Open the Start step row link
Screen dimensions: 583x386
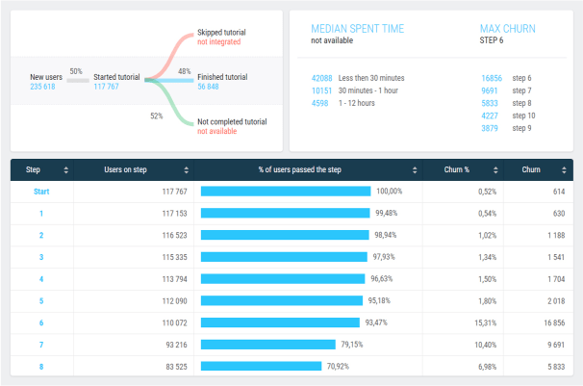(x=40, y=192)
